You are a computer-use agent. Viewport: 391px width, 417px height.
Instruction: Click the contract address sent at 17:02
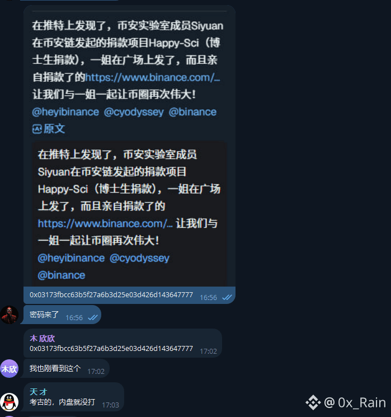111,349
